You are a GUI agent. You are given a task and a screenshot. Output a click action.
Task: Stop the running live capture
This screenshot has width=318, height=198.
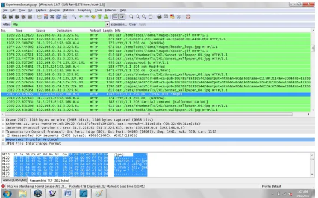point(23,16)
